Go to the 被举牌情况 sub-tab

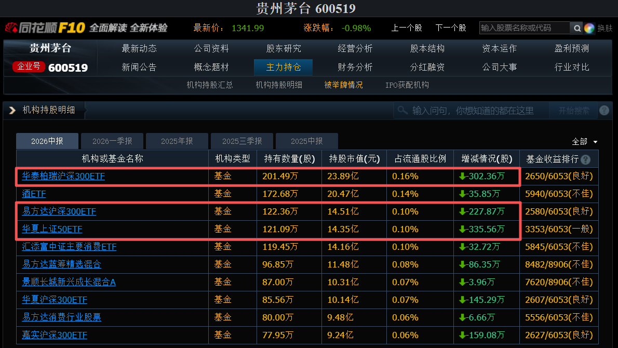(x=343, y=85)
